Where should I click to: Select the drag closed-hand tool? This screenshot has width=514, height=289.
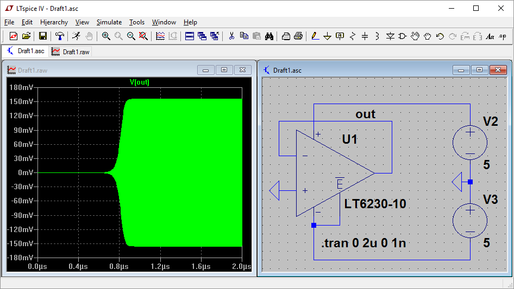428,36
